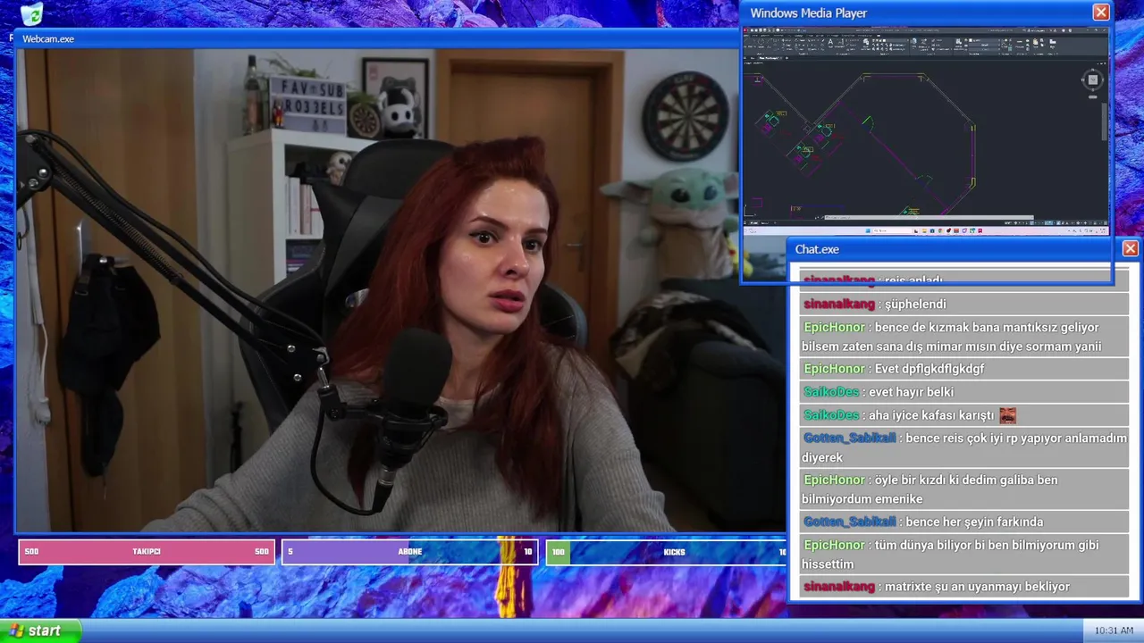
Task: Click the Chat.exe title text
Action: tap(817, 249)
